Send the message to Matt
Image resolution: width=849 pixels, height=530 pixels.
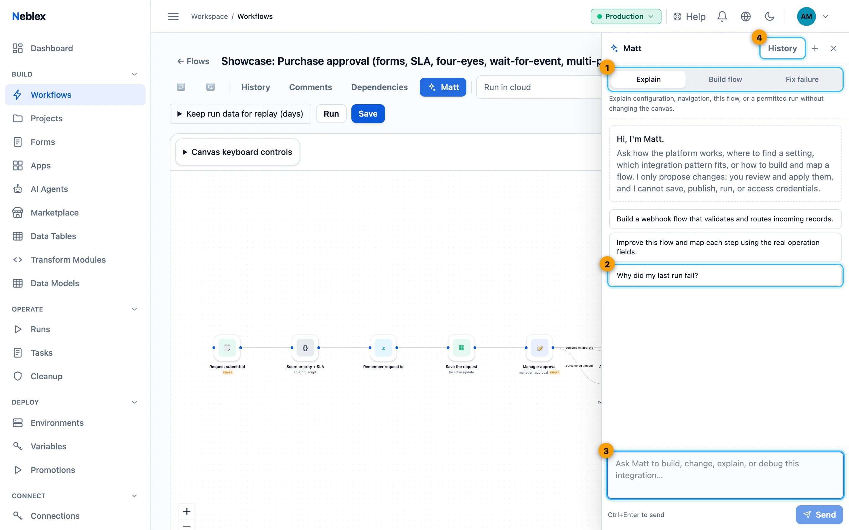tap(819, 514)
